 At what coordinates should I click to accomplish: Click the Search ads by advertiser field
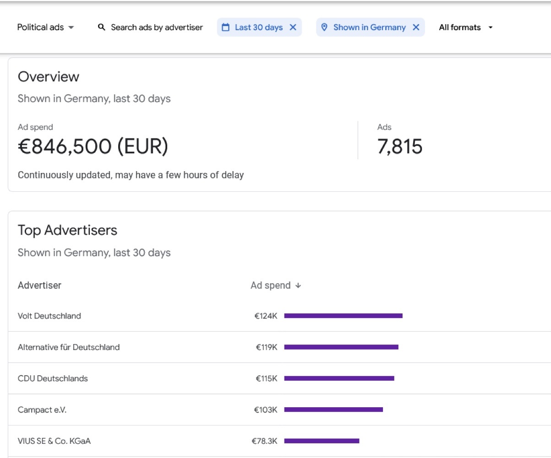click(x=157, y=27)
